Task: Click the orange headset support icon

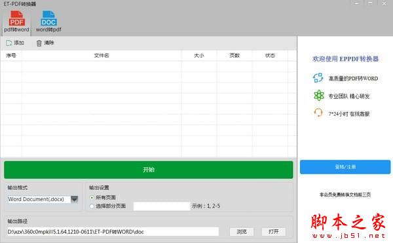Action: tap(318, 113)
